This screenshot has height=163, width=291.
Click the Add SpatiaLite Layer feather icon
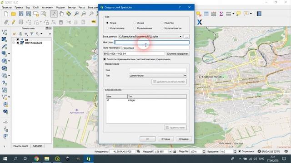pos(4,47)
